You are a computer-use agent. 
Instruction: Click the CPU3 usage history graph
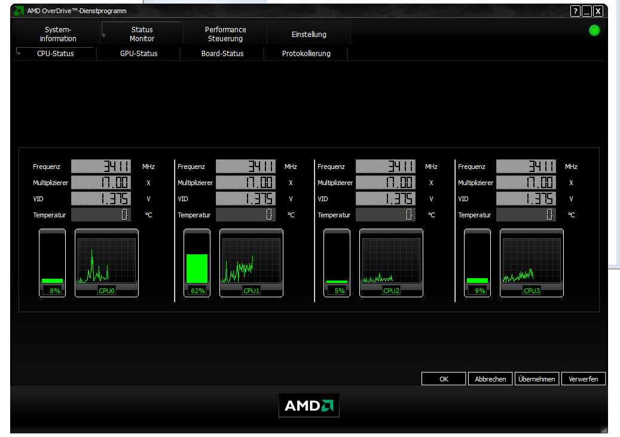pos(532,260)
